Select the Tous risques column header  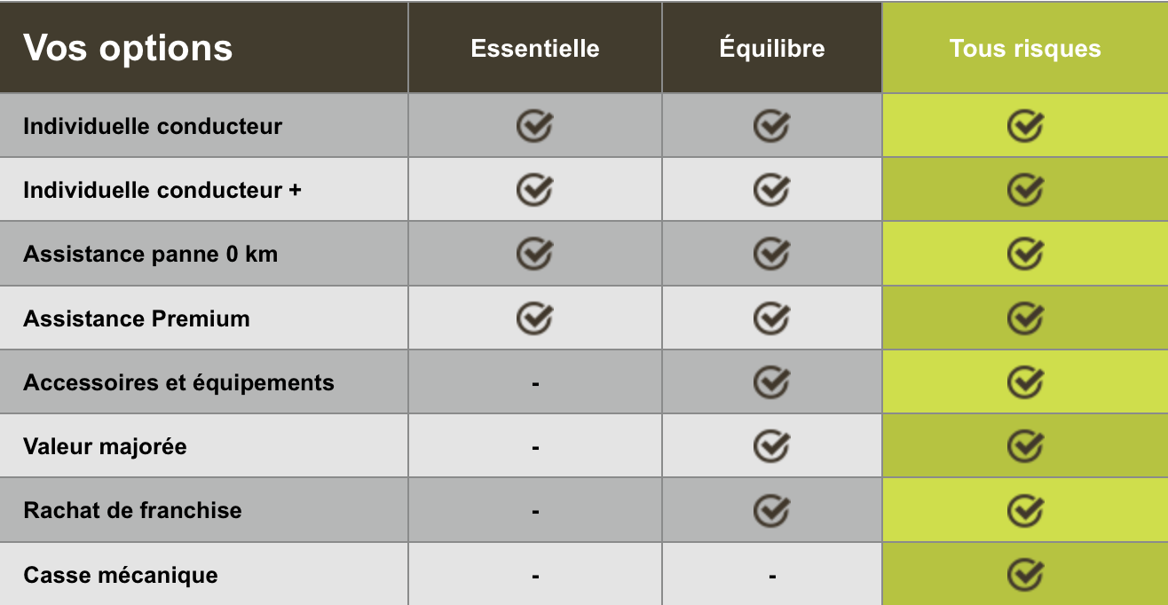point(1025,48)
